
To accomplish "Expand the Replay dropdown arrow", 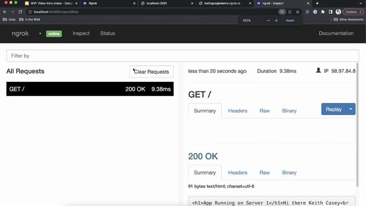I will coord(351,109).
